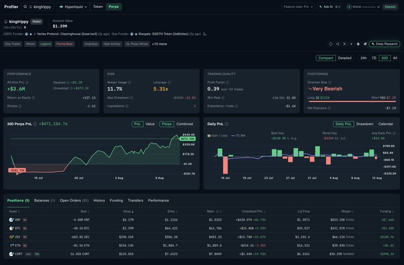Click info icon next to Sharpe

pyautogui.click(x=20, y=106)
